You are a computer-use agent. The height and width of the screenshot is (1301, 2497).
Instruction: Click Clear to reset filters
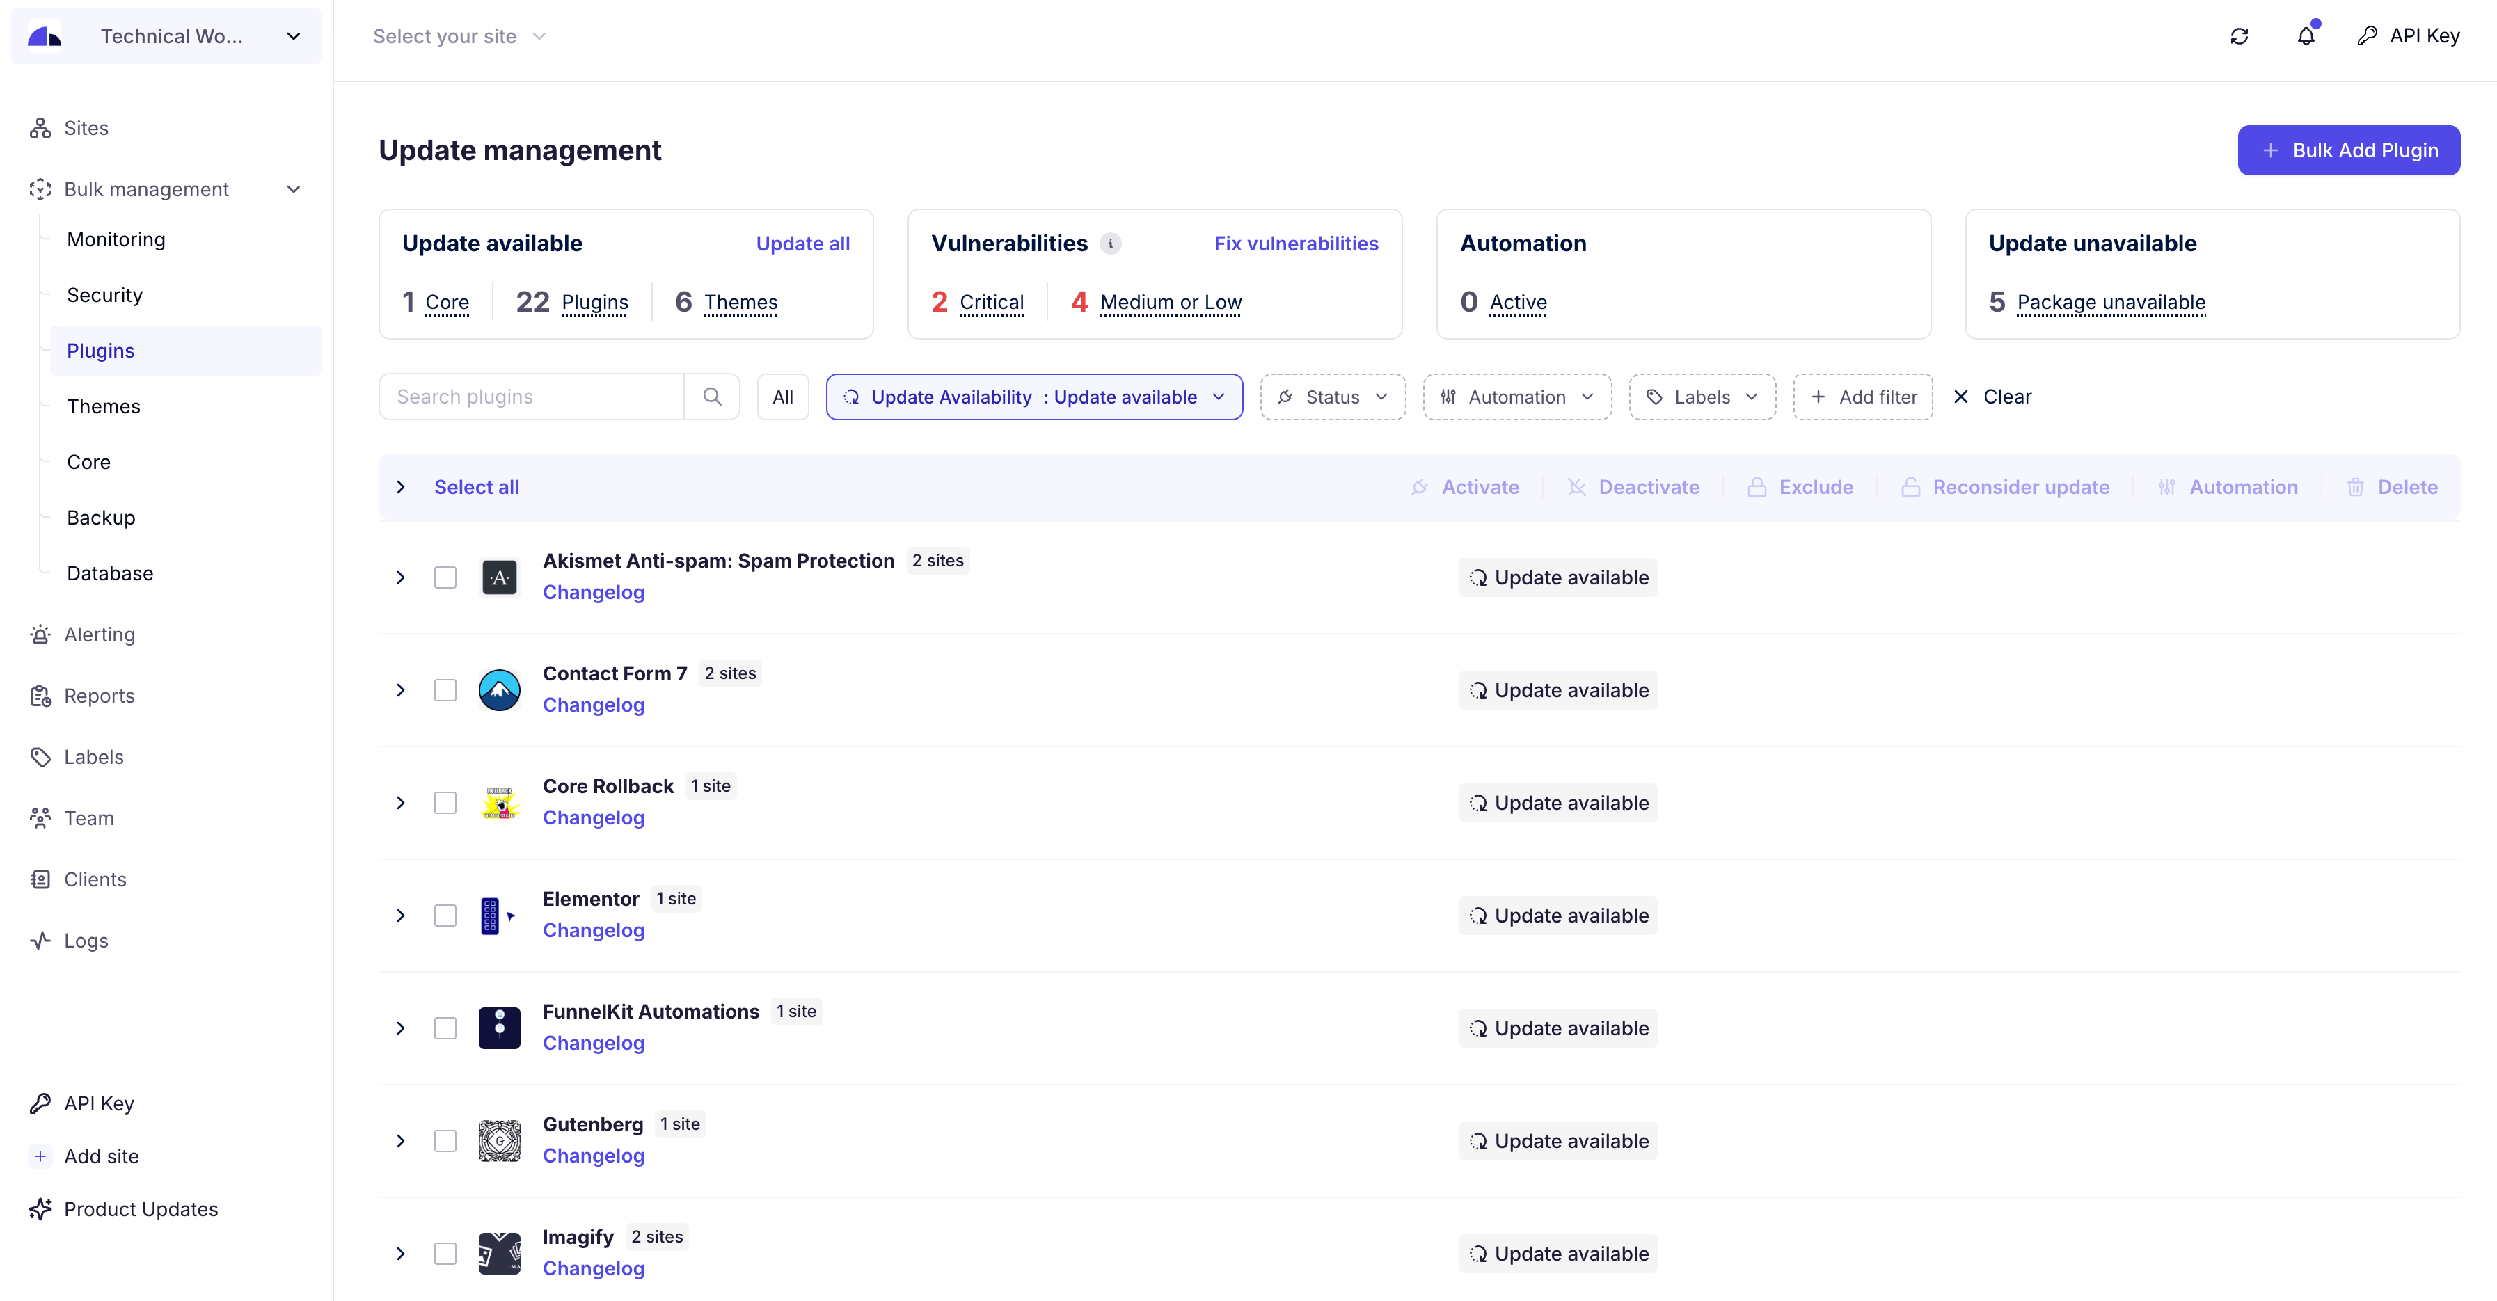point(1992,396)
